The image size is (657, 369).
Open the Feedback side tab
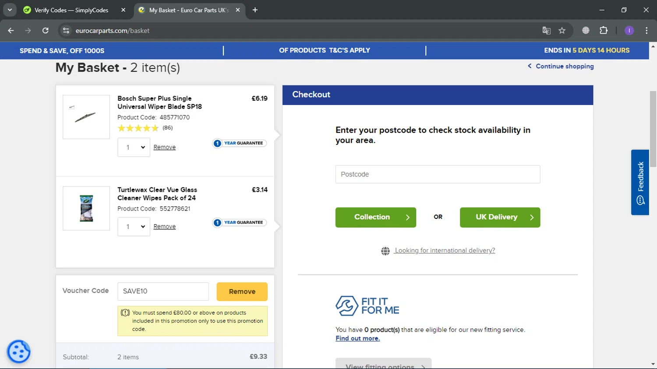point(640,182)
